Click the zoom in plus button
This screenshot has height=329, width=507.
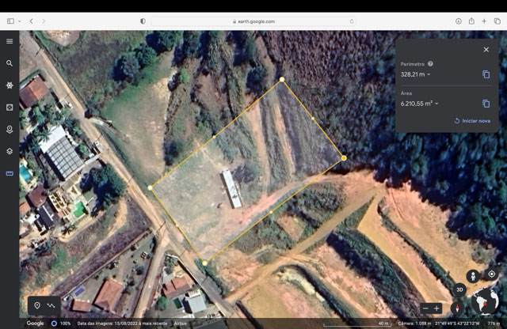click(x=436, y=308)
